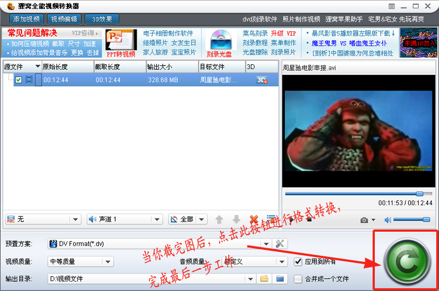Open 升级 VIP link
Image resolution: width=439 pixels, height=291 pixels.
pos(283,33)
